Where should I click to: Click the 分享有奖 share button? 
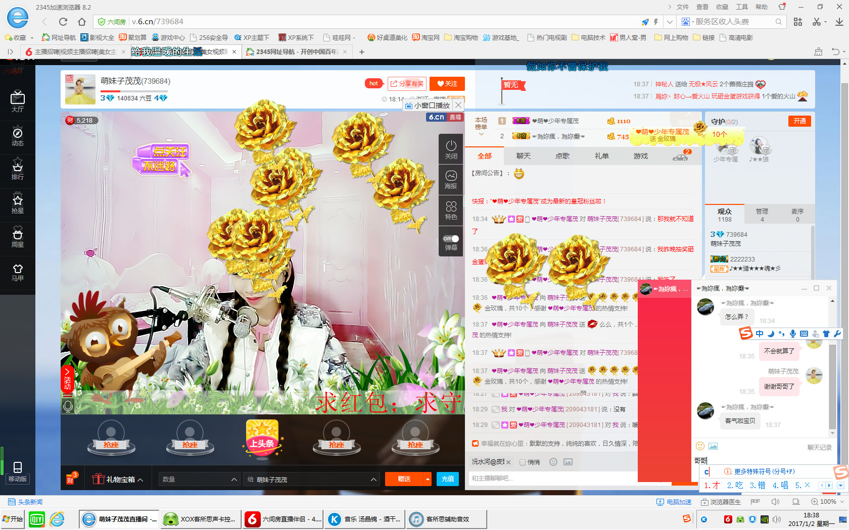click(407, 84)
